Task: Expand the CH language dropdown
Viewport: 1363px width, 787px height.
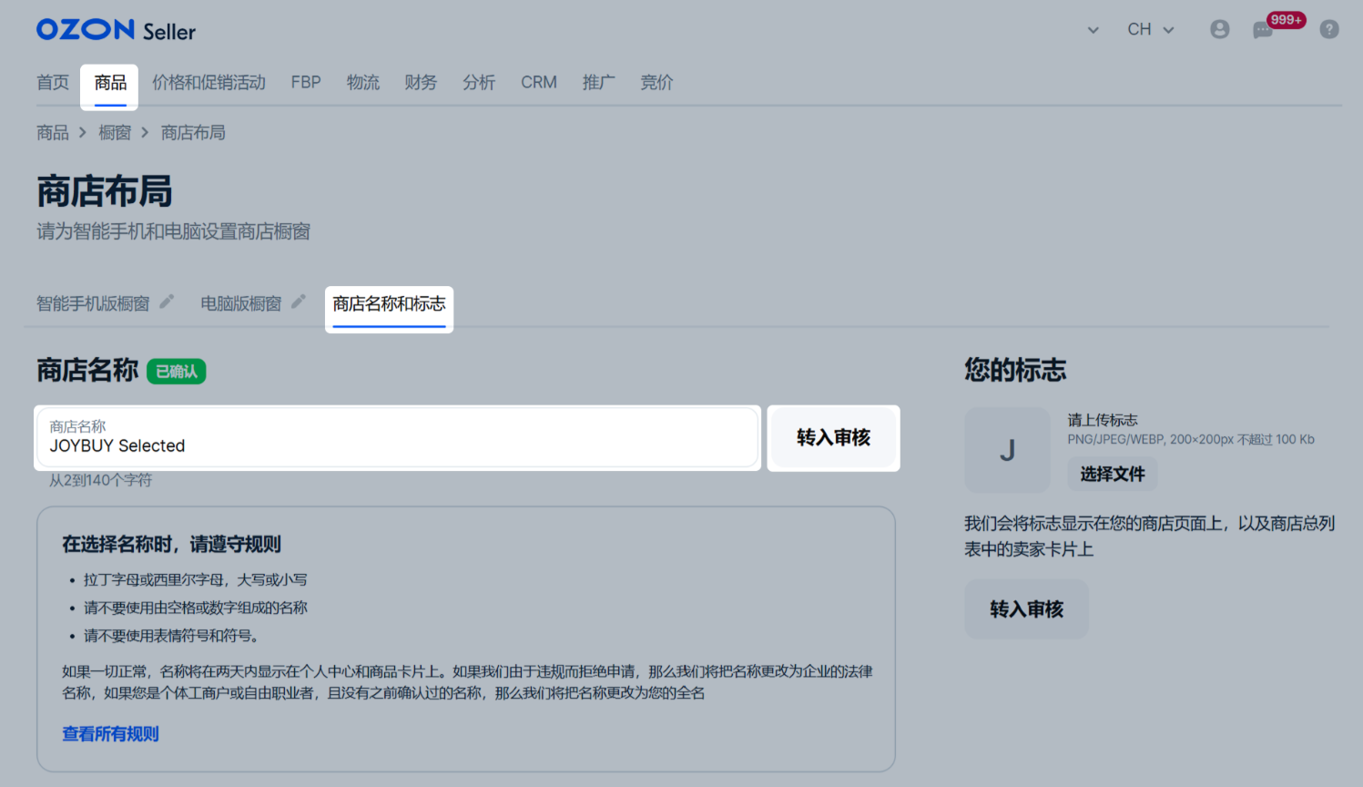Action: tap(1151, 30)
